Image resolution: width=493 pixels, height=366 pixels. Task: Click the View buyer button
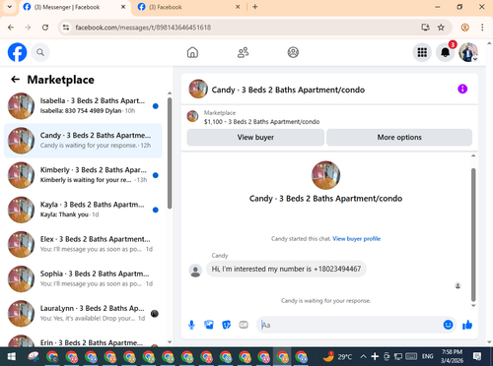pyautogui.click(x=255, y=137)
